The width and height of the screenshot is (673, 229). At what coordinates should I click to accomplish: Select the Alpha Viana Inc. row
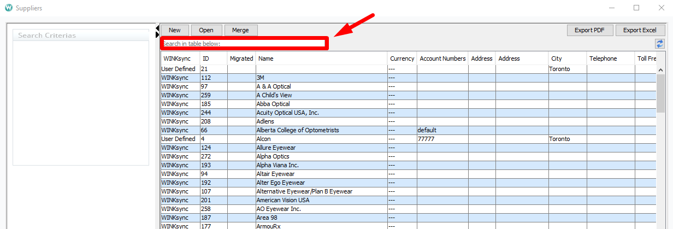409,165
